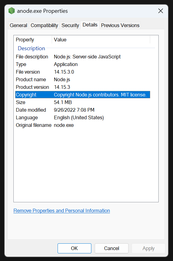Screen dimensions: 173x261
Task: Select the Size property row
Action: pyautogui.click(x=83, y=103)
